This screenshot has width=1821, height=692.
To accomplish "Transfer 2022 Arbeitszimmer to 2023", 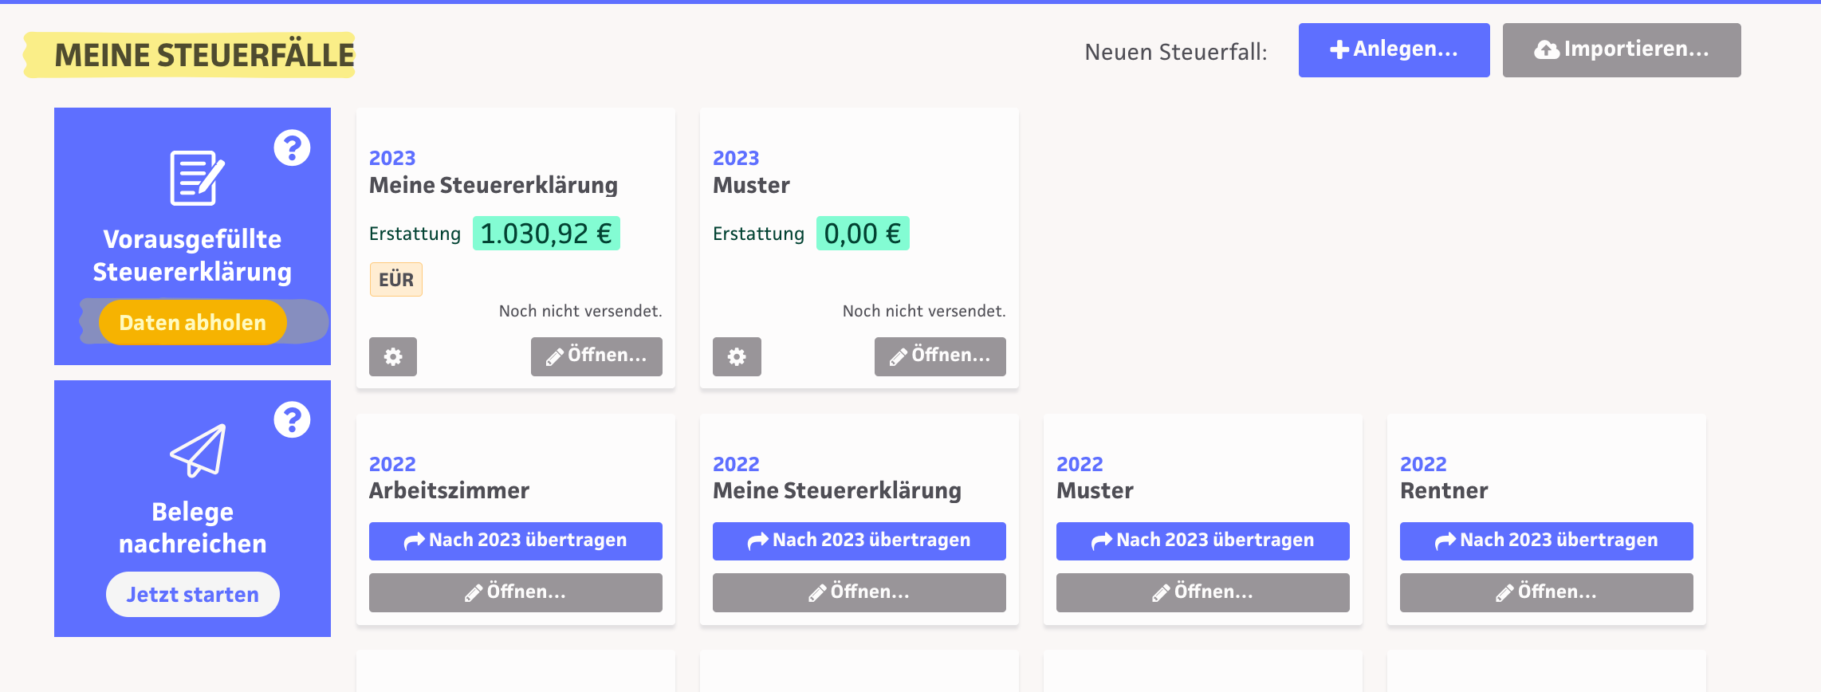I will click(515, 541).
